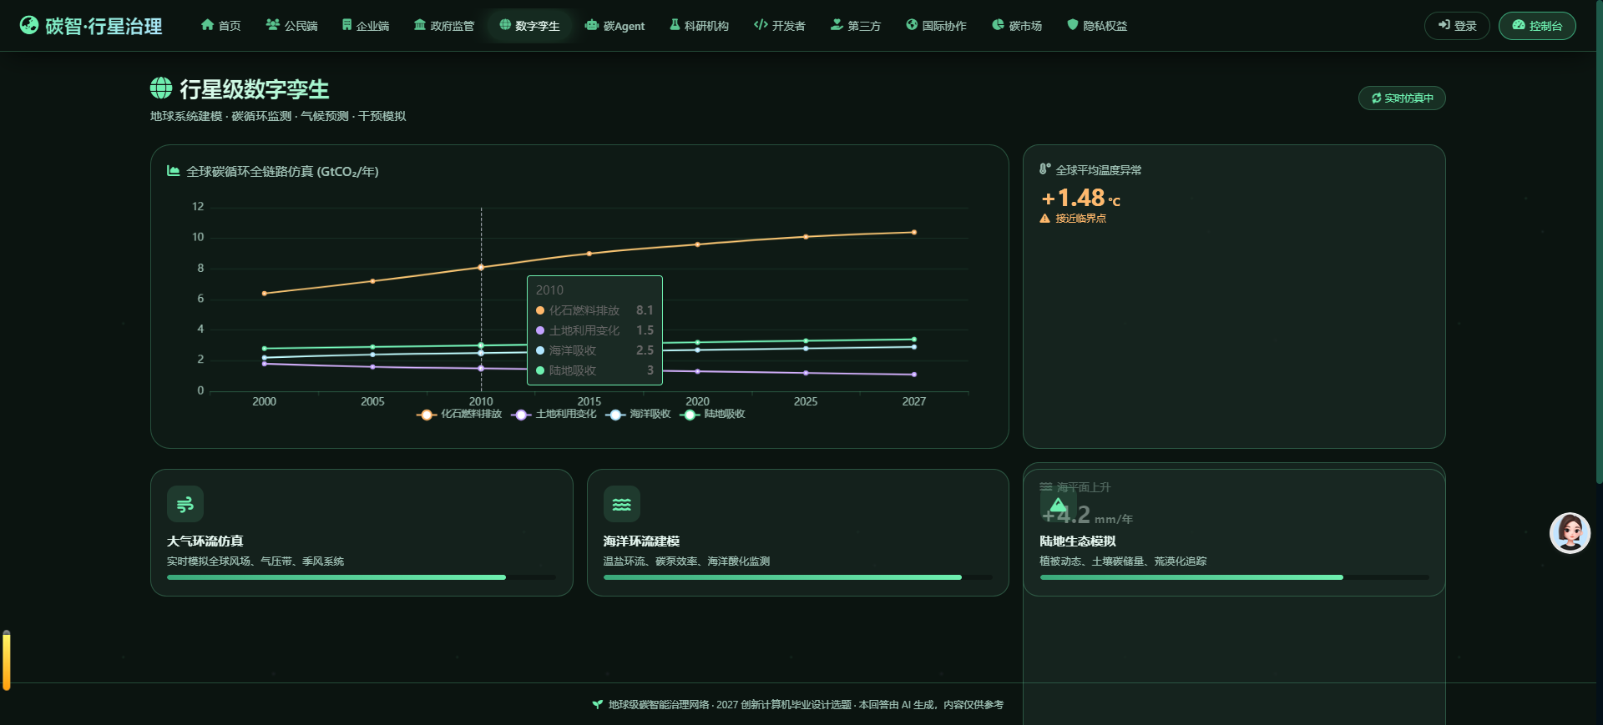The width and height of the screenshot is (1603, 725).
Task: Go to 第三方 nav item
Action: [856, 26]
